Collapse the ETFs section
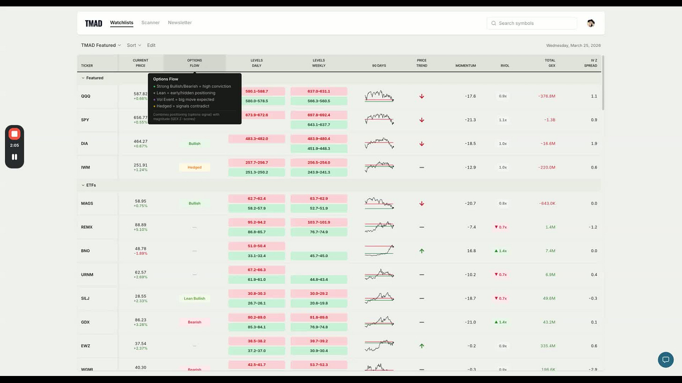The height and width of the screenshot is (383, 682). [89, 185]
